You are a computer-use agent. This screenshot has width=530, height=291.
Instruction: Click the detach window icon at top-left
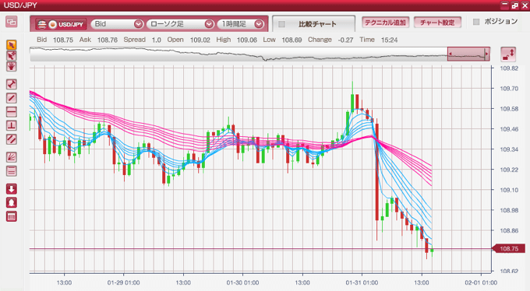pyautogui.click(x=11, y=23)
